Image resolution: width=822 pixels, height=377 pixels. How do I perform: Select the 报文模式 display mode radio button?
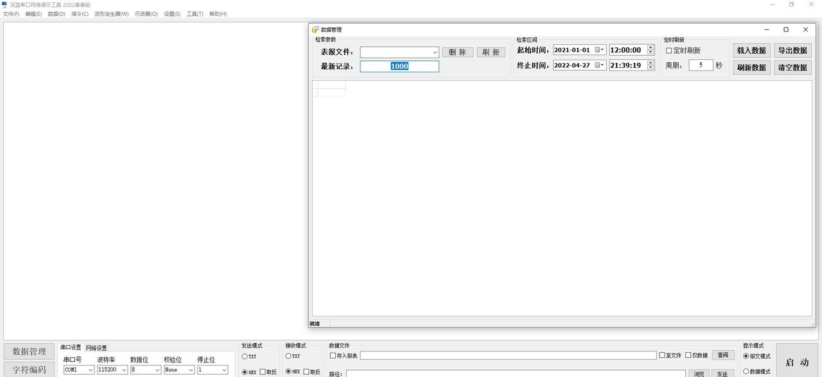(x=746, y=356)
